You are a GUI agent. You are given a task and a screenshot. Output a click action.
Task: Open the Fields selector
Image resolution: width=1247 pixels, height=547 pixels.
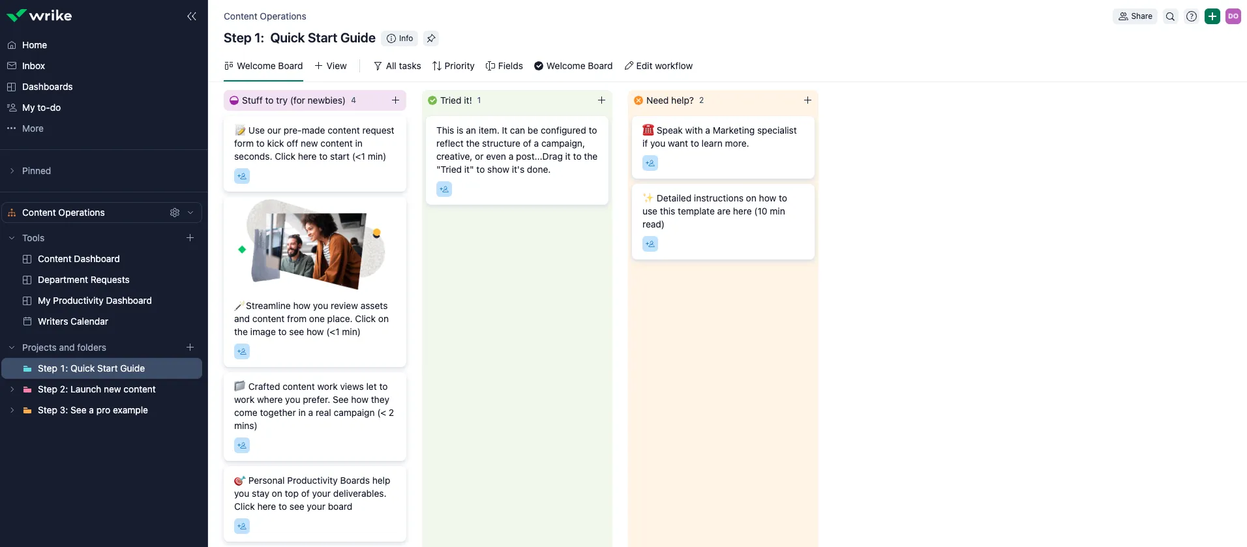click(x=504, y=66)
